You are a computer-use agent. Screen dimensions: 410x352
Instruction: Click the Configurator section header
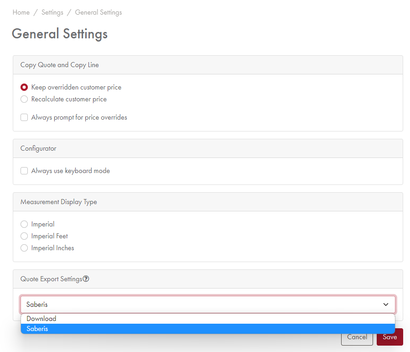pos(38,148)
